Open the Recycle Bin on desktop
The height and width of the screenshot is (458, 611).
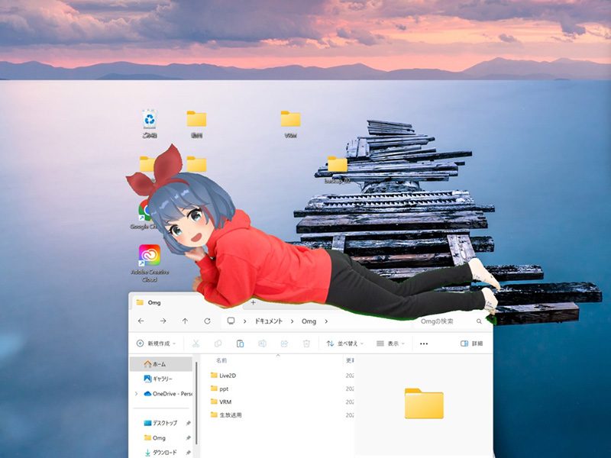150,120
